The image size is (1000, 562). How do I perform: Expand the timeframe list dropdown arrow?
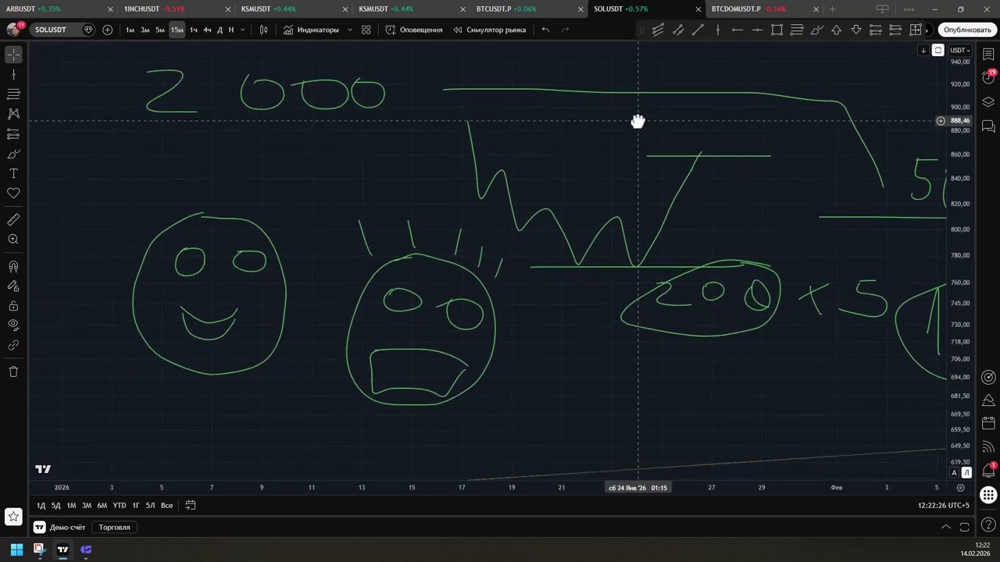coord(243,30)
